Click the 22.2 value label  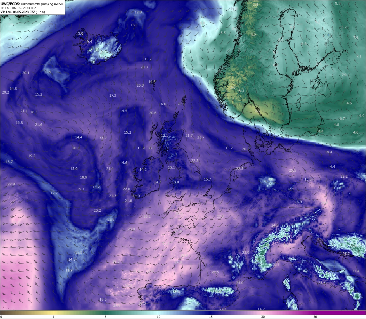(344, 176)
